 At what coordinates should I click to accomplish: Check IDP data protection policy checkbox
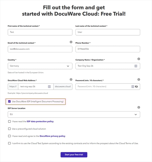coord(9,121)
